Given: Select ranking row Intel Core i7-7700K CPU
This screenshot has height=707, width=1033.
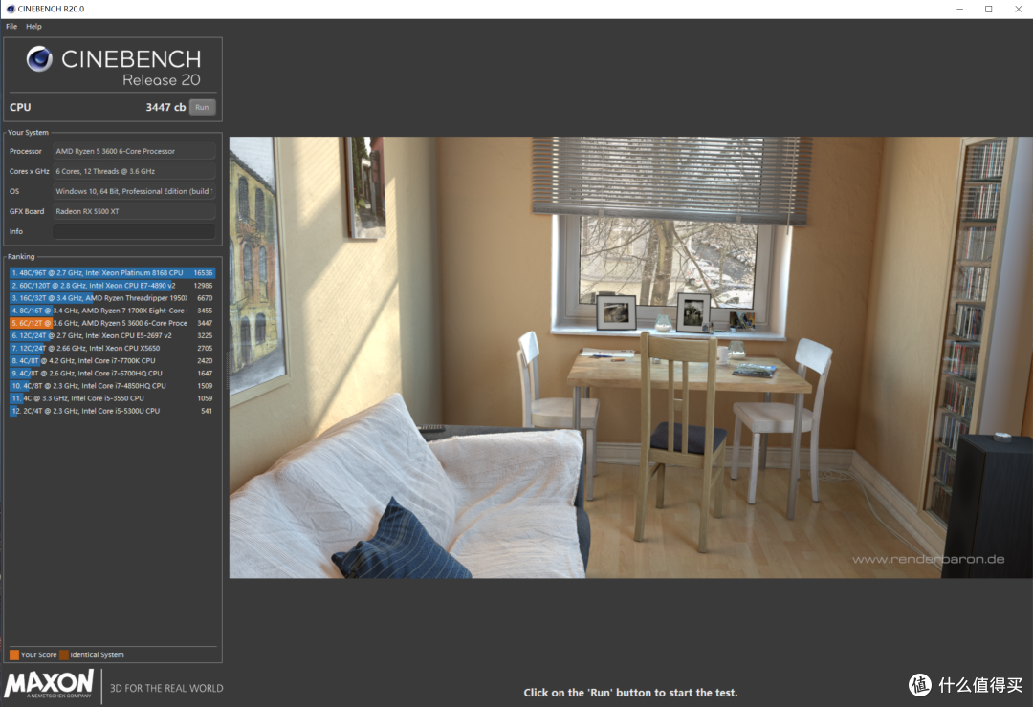Looking at the screenshot, I should click(112, 360).
